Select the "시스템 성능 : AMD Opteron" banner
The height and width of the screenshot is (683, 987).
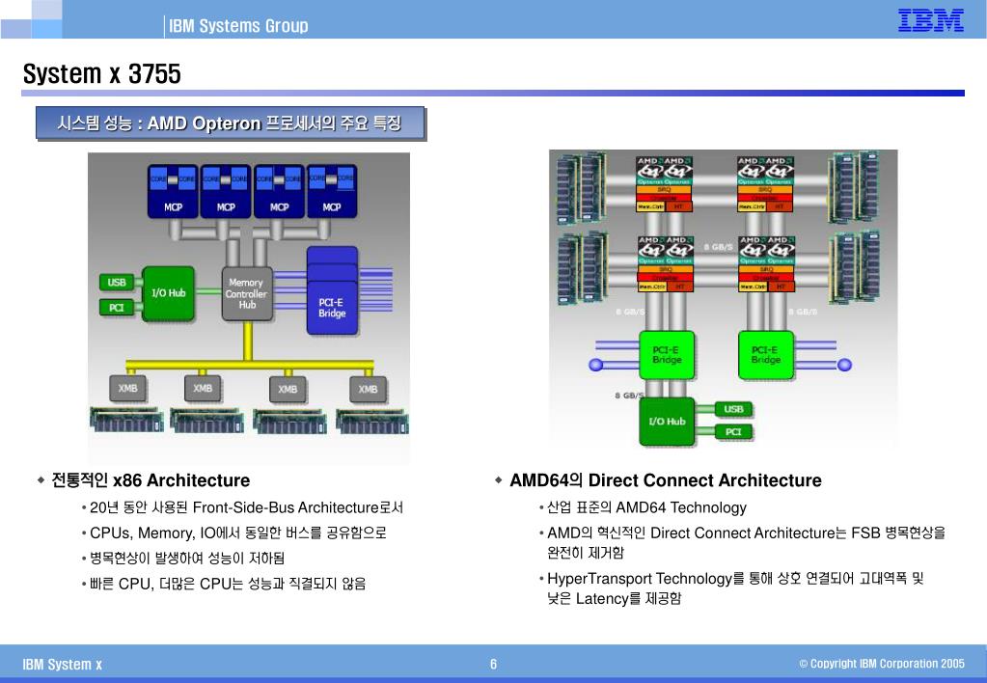coord(231,123)
